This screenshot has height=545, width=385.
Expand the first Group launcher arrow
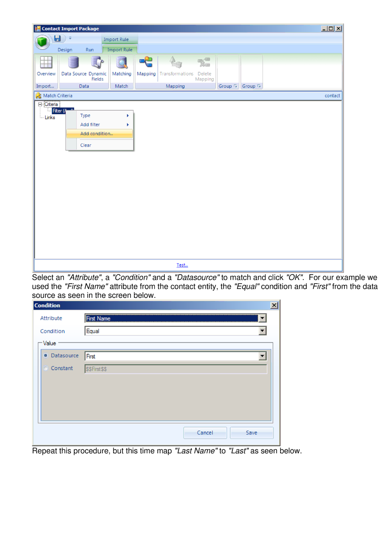pos(235,86)
